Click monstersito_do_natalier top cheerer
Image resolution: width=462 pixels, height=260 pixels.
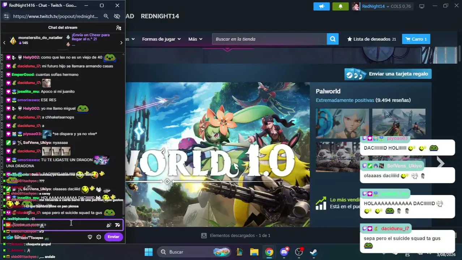tap(40, 38)
